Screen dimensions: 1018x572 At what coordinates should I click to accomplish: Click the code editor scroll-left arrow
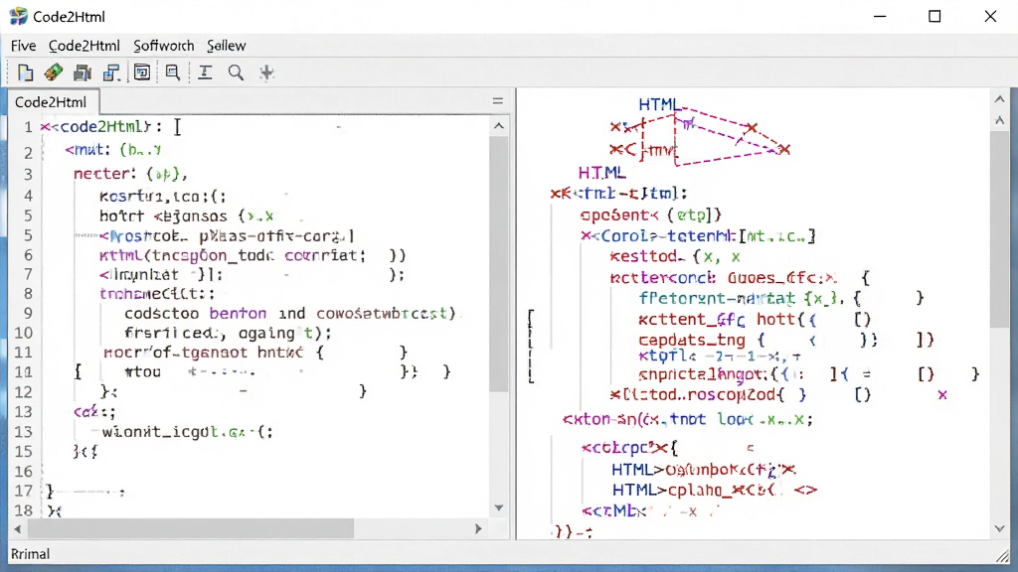pos(18,529)
